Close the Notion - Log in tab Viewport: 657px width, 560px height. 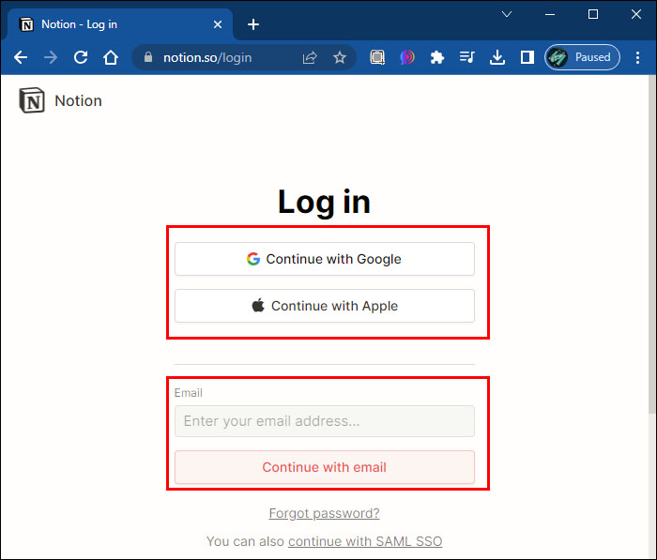click(218, 24)
